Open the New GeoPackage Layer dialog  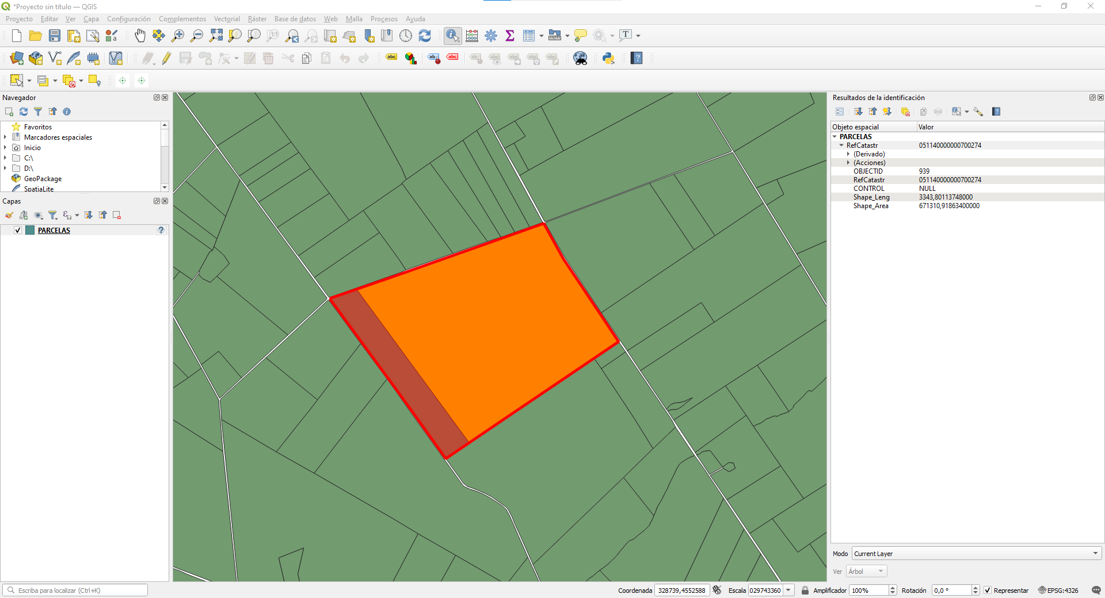[x=35, y=58]
